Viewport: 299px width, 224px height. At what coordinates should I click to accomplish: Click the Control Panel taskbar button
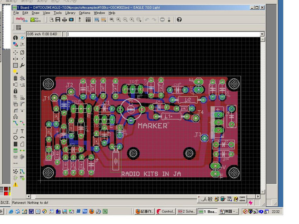tap(166, 211)
